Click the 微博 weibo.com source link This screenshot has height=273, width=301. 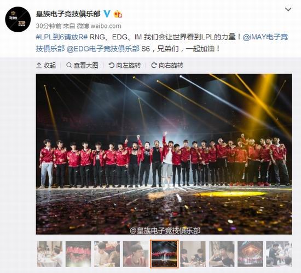click(99, 26)
